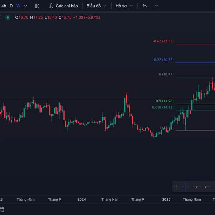This screenshot has height=215, width=215.
Task: Click the green market status dot
Action: point(8,18)
